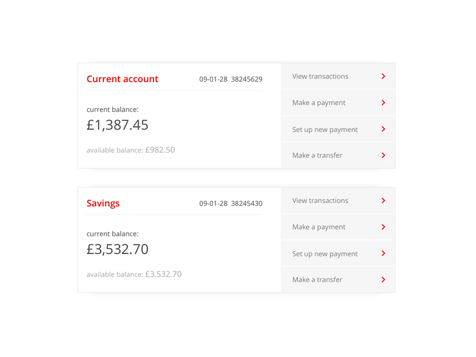
Task: Select Make a payment under Current account
Action: (318, 102)
